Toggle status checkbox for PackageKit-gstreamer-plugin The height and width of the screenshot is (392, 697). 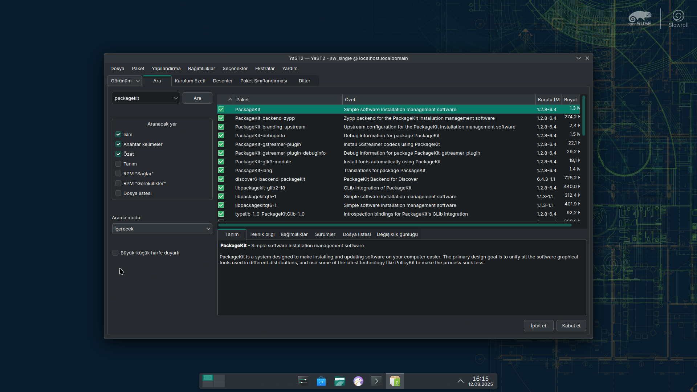tap(221, 144)
